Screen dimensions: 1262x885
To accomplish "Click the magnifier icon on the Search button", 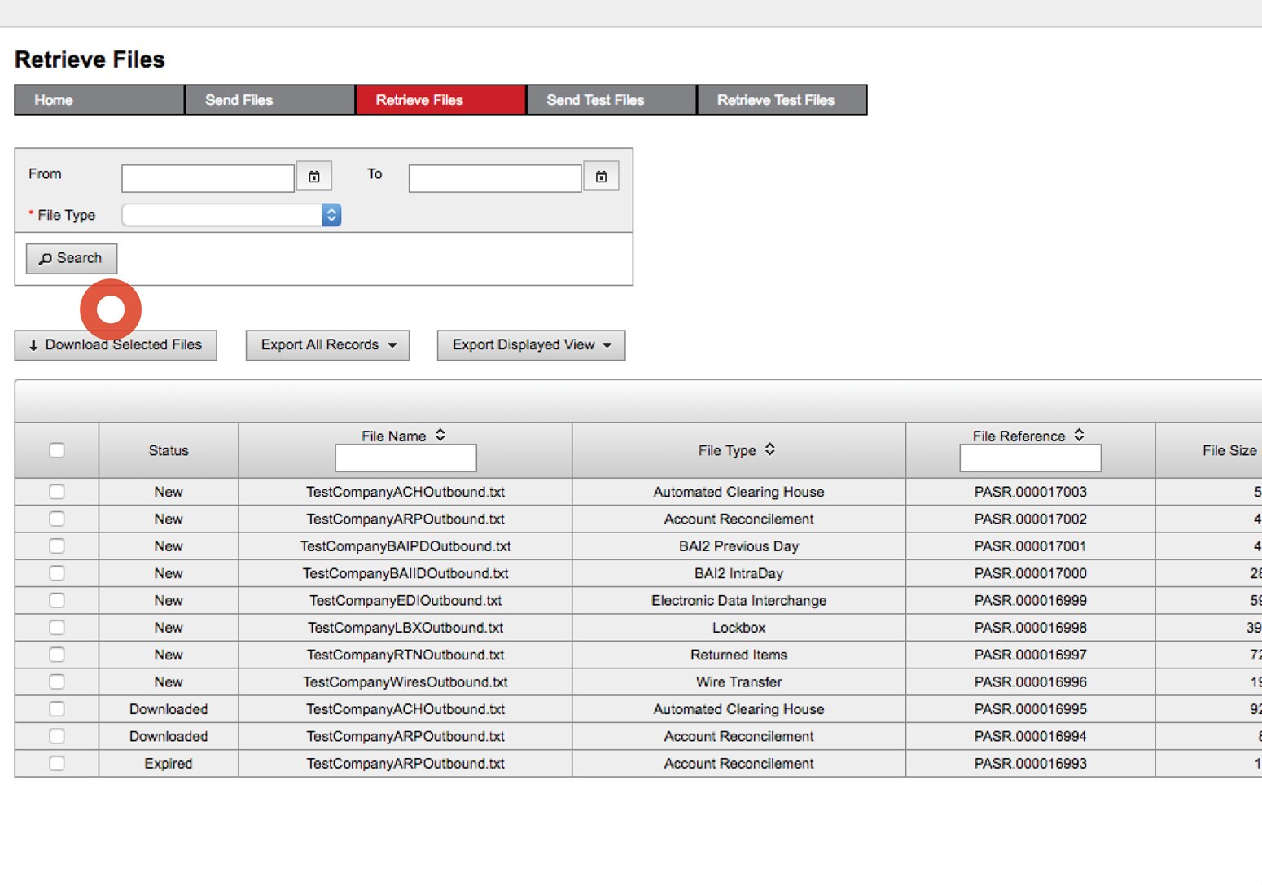I will [x=46, y=258].
